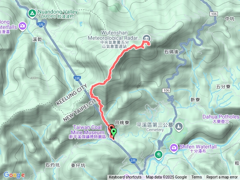Open the Google logo link

click(14, 175)
